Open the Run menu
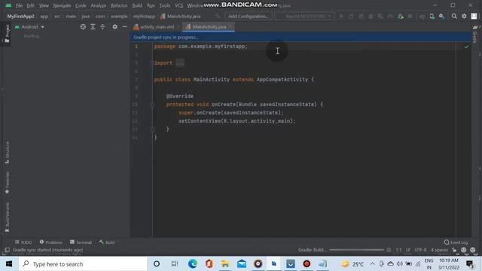Screen dimensions: 482x271 151,5
